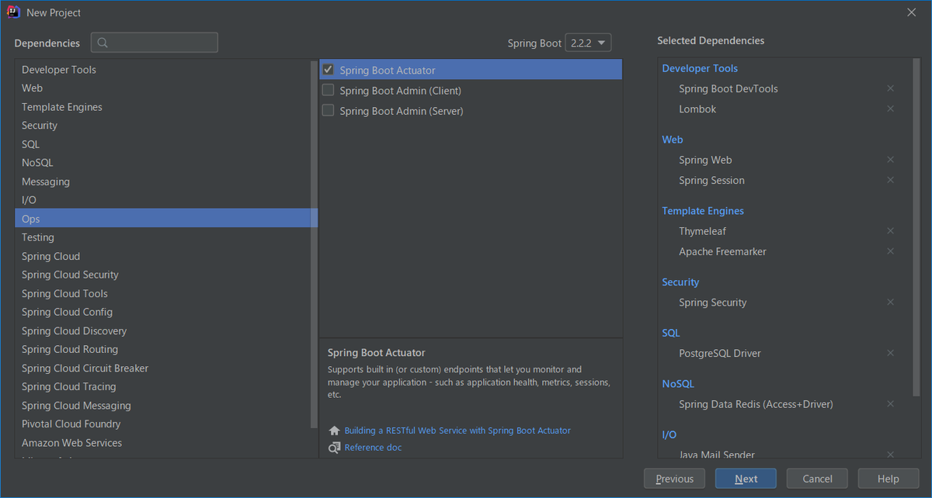Click the reference doc search icon
This screenshot has height=498, width=932.
(x=334, y=448)
